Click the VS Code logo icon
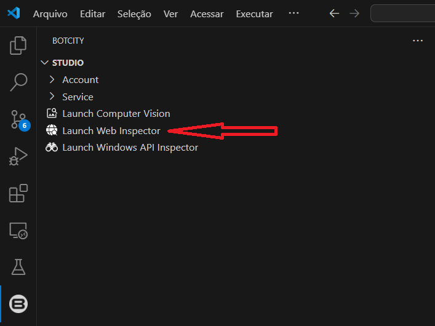This screenshot has width=435, height=326. (14, 13)
